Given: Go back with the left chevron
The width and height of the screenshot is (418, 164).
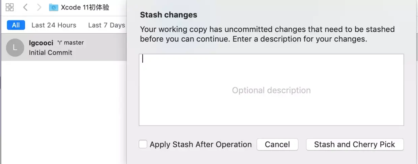Looking at the screenshot, I should (25, 7).
